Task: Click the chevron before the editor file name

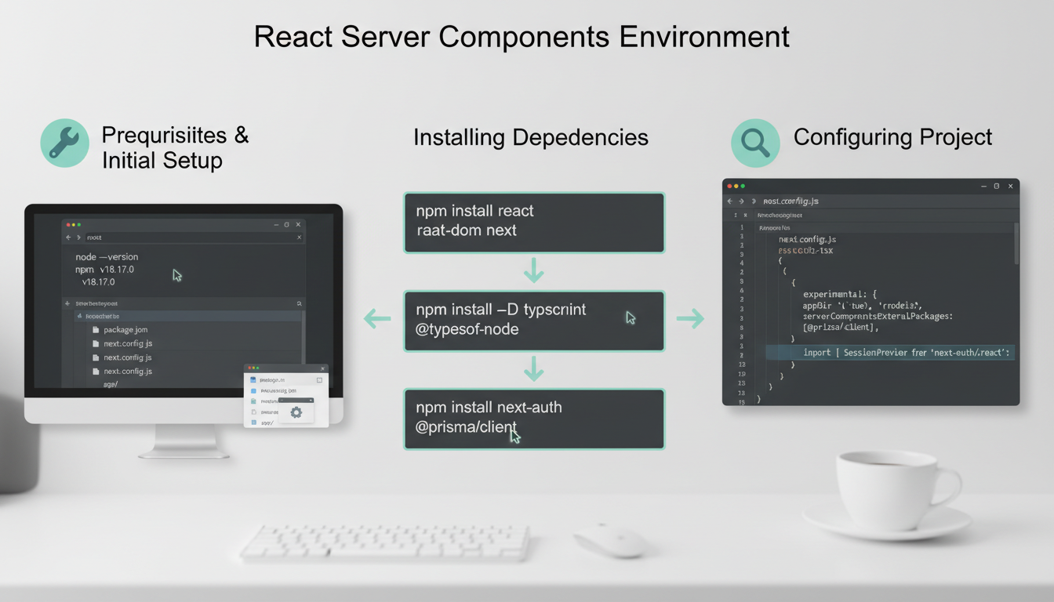Action: [x=754, y=201]
